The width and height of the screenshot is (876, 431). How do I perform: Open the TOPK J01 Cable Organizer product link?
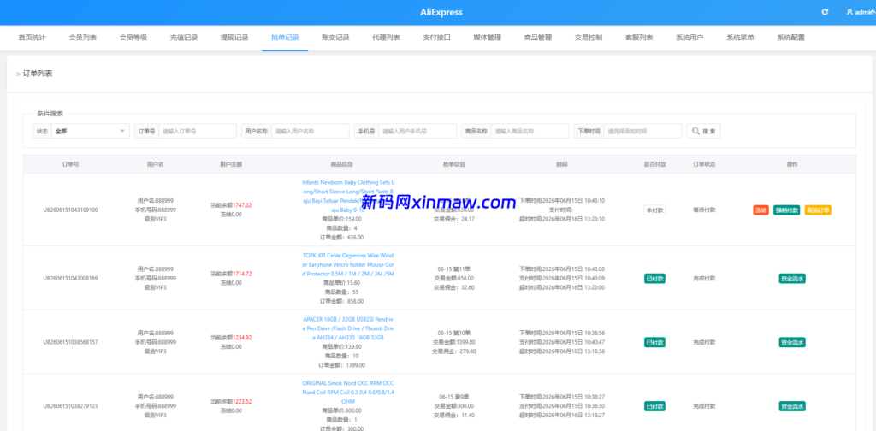[x=348, y=264]
